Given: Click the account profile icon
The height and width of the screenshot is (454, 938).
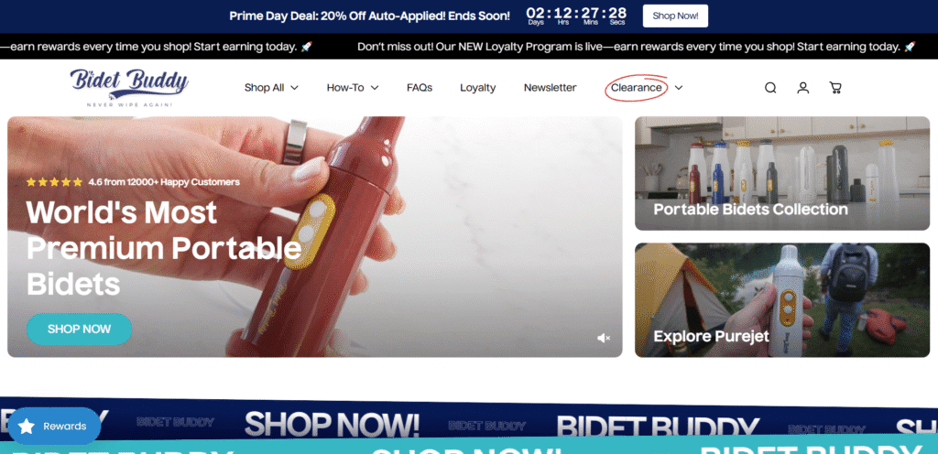Looking at the screenshot, I should (x=802, y=88).
